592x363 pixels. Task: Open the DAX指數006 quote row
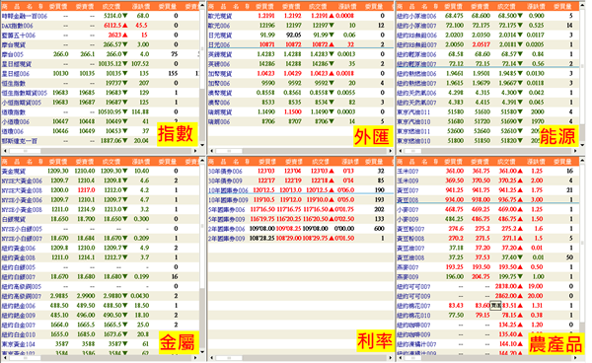[100, 26]
